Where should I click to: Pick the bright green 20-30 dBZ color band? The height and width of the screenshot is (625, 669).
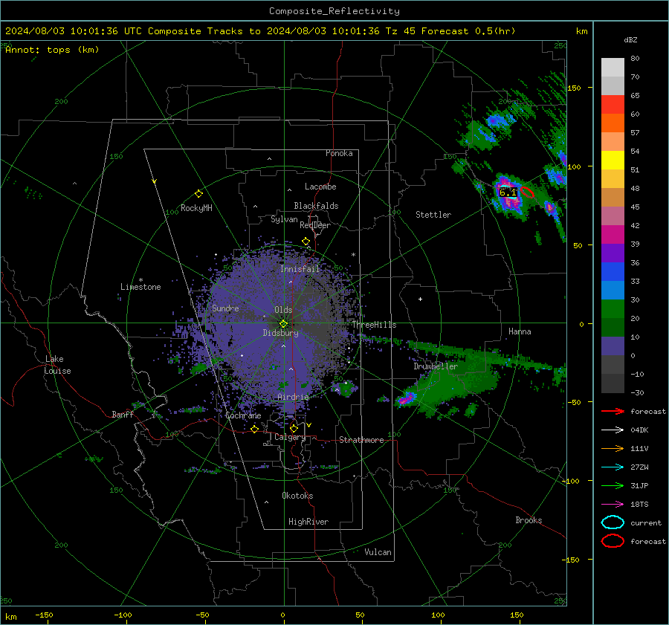pos(613,309)
